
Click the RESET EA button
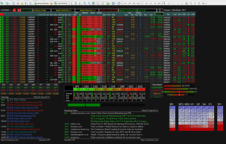click(x=157, y=94)
